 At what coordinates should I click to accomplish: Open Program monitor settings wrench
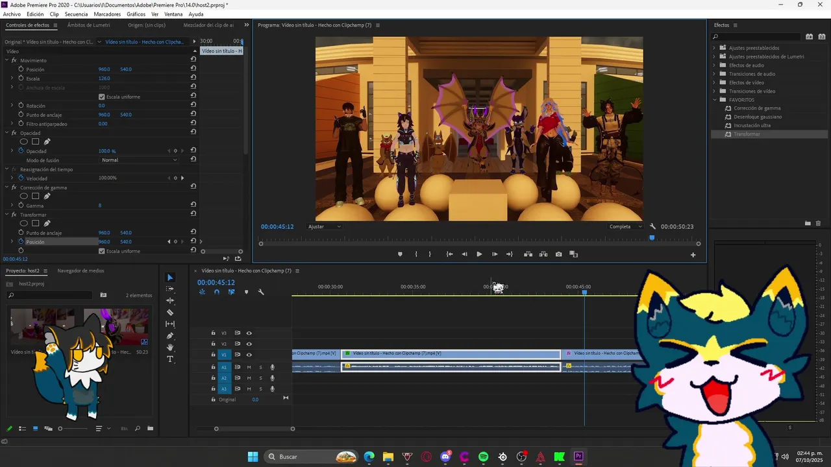click(x=652, y=226)
